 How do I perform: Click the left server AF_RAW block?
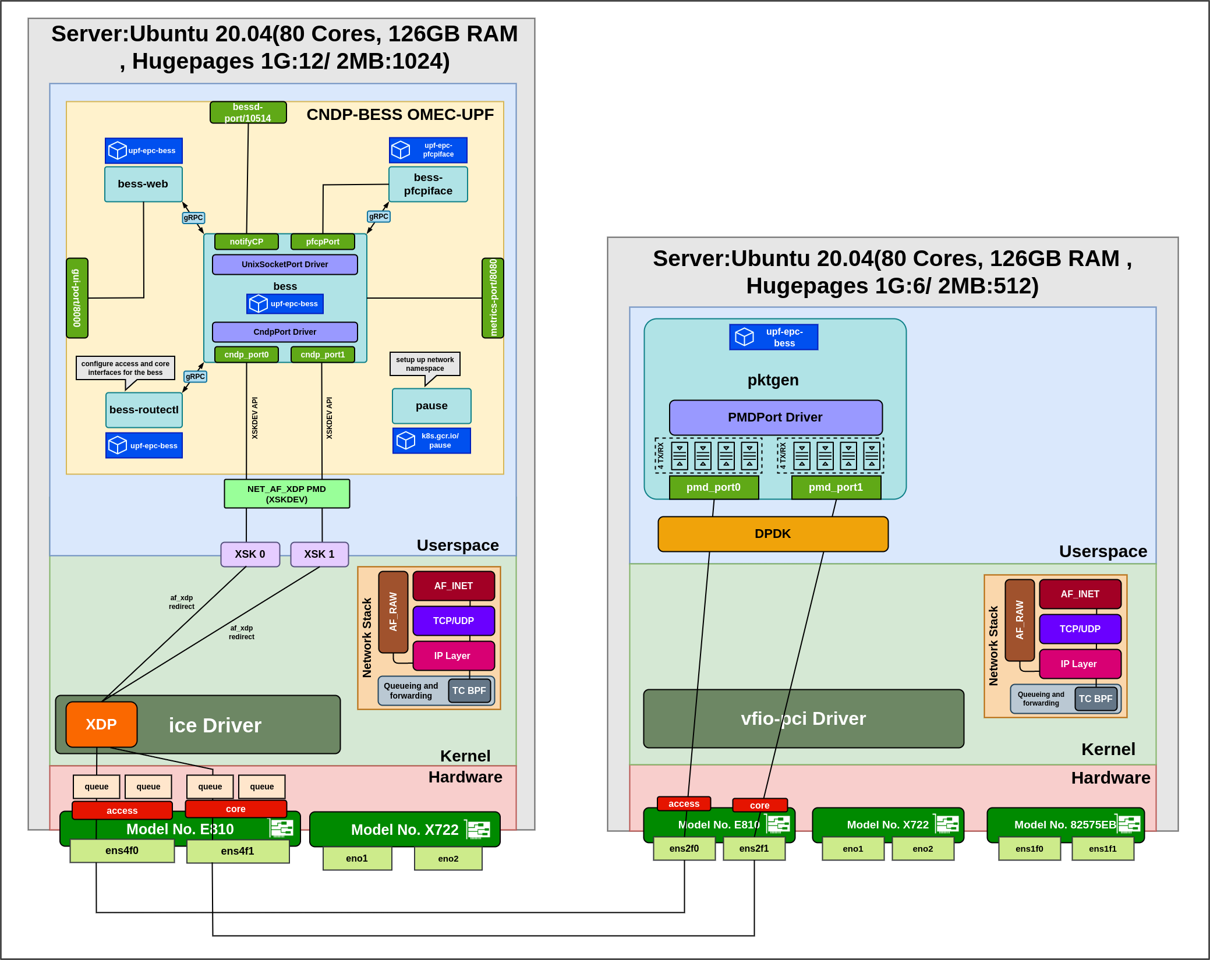pos(393,612)
